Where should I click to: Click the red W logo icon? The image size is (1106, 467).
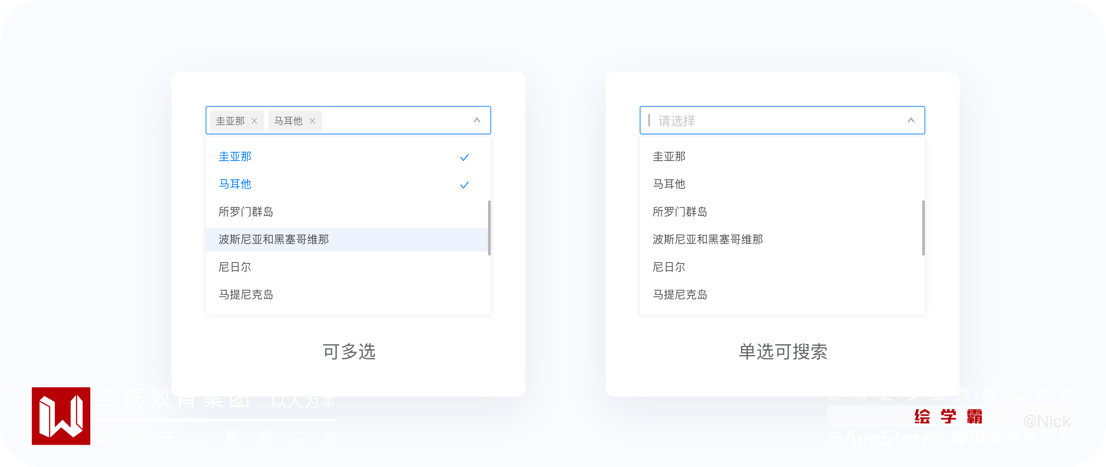pos(61,416)
